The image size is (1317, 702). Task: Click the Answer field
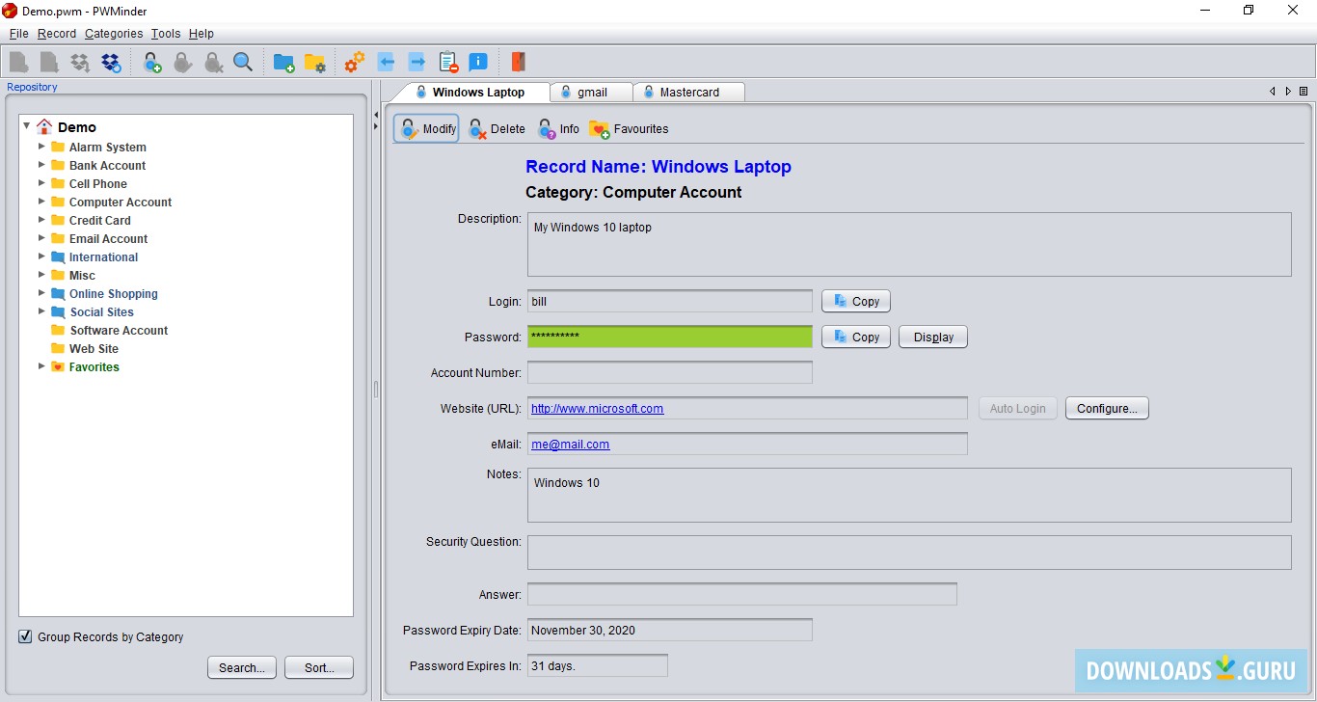point(742,594)
